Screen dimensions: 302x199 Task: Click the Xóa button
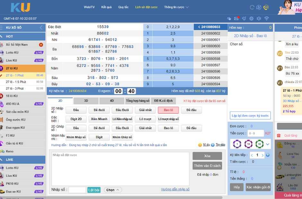tap(207, 156)
